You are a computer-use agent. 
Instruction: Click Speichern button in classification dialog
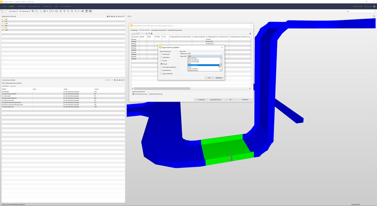(x=201, y=100)
